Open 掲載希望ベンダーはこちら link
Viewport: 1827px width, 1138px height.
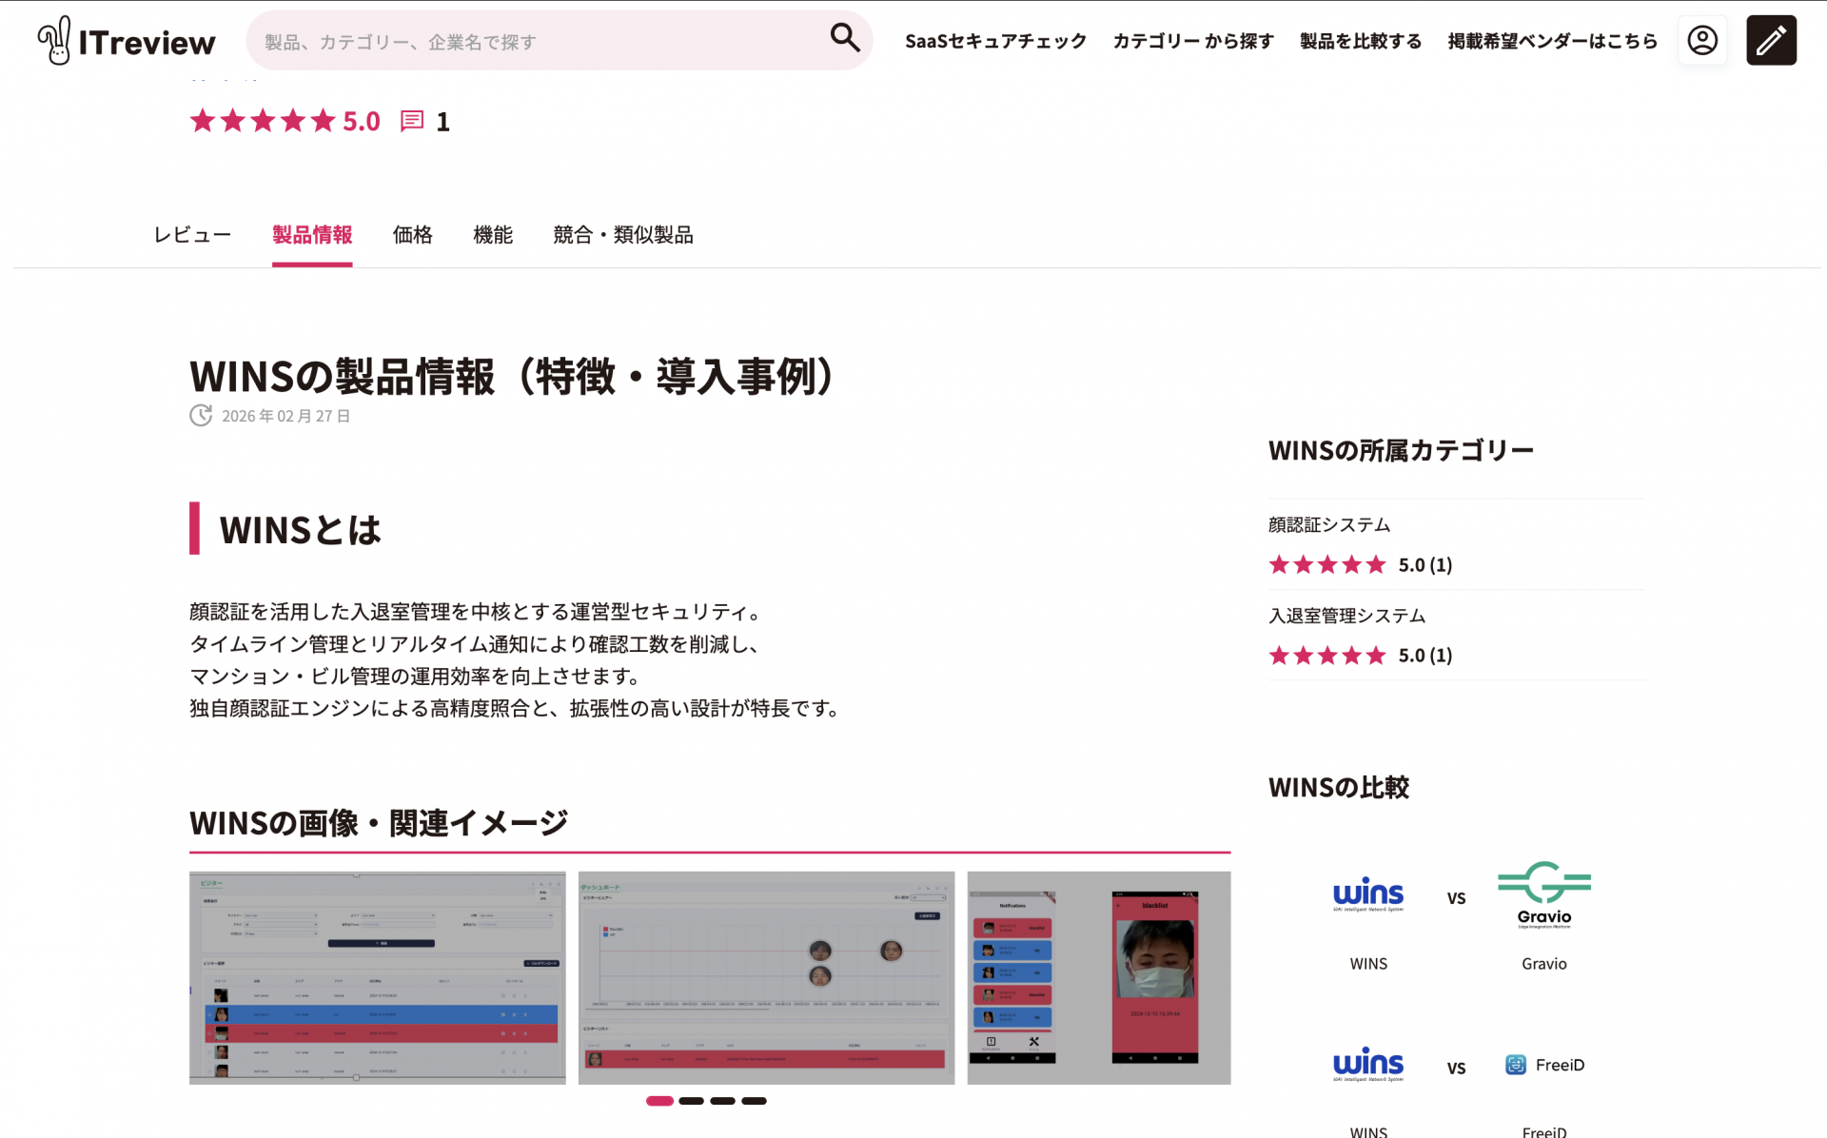[1552, 41]
